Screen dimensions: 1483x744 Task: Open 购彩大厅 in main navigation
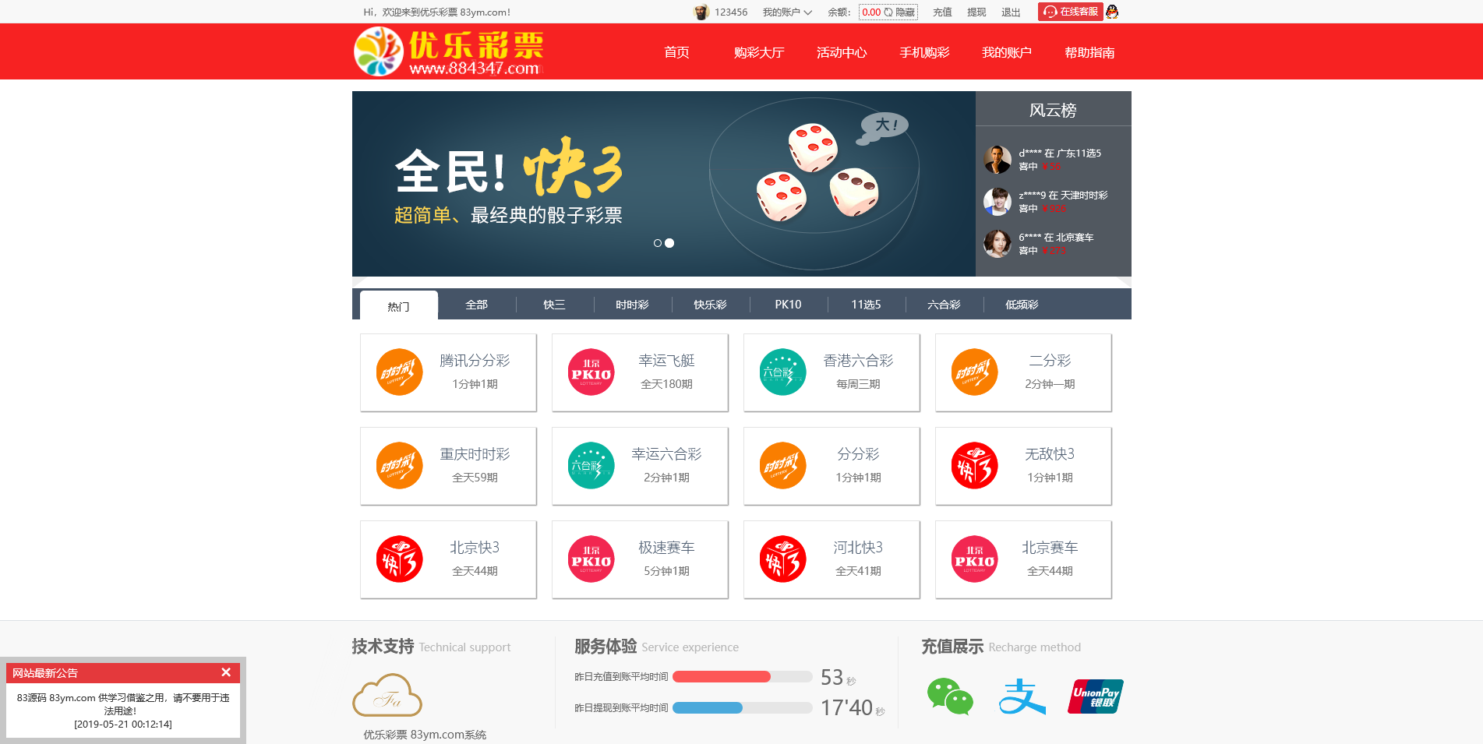759,52
